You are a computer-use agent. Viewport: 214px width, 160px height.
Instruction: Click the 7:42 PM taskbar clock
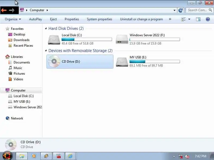[200, 156]
